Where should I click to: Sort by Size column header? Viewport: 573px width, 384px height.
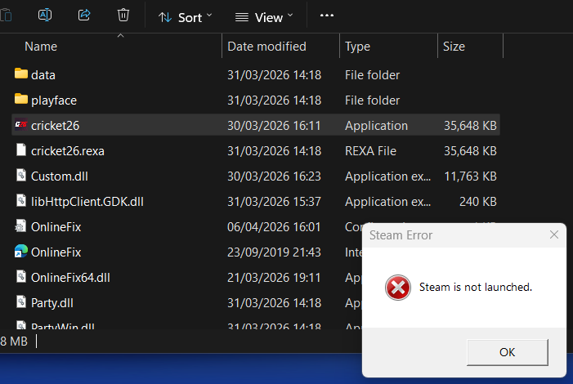tap(454, 47)
